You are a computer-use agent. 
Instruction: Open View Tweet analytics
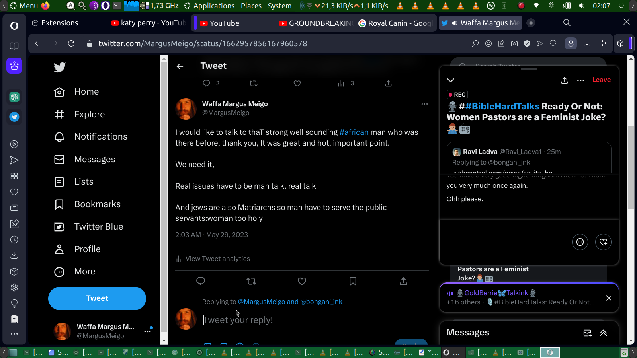click(x=213, y=259)
